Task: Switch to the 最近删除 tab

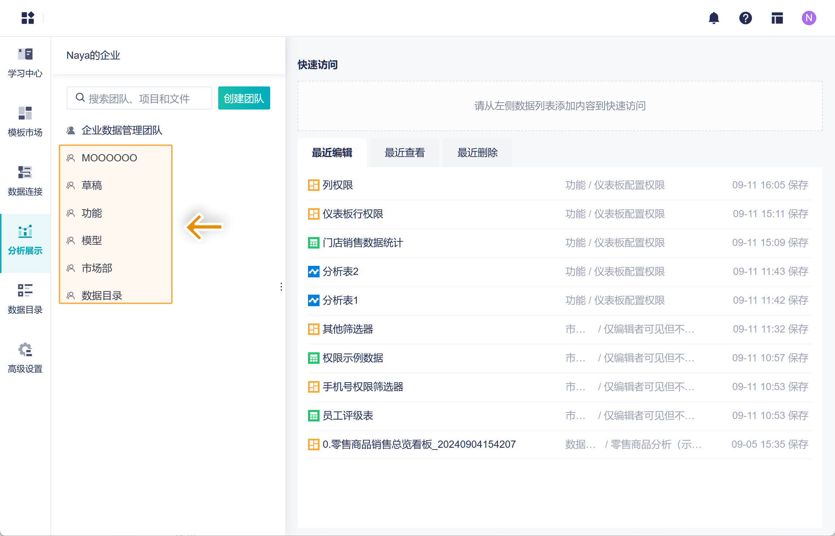Action: click(x=477, y=153)
